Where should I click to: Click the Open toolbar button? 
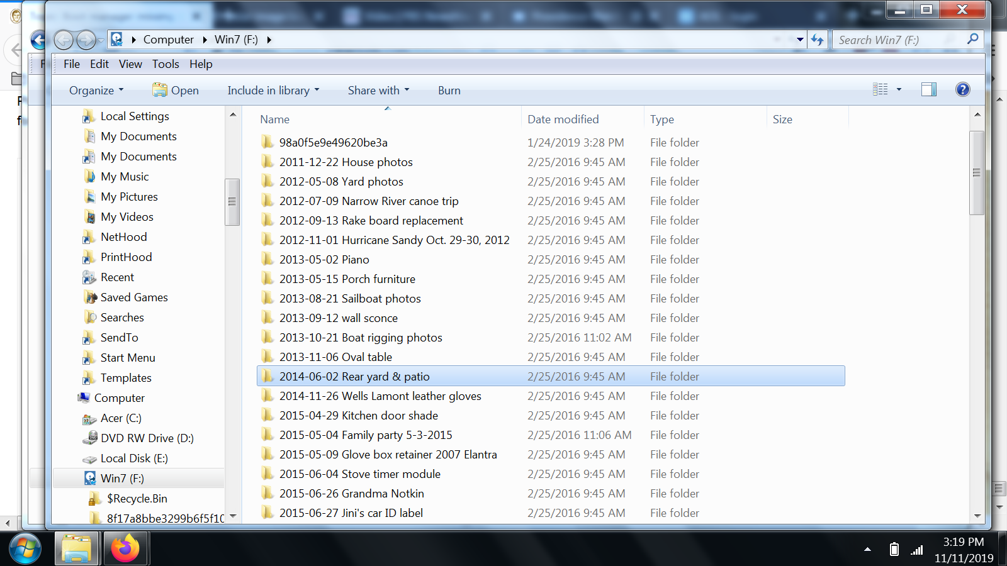[x=176, y=91]
